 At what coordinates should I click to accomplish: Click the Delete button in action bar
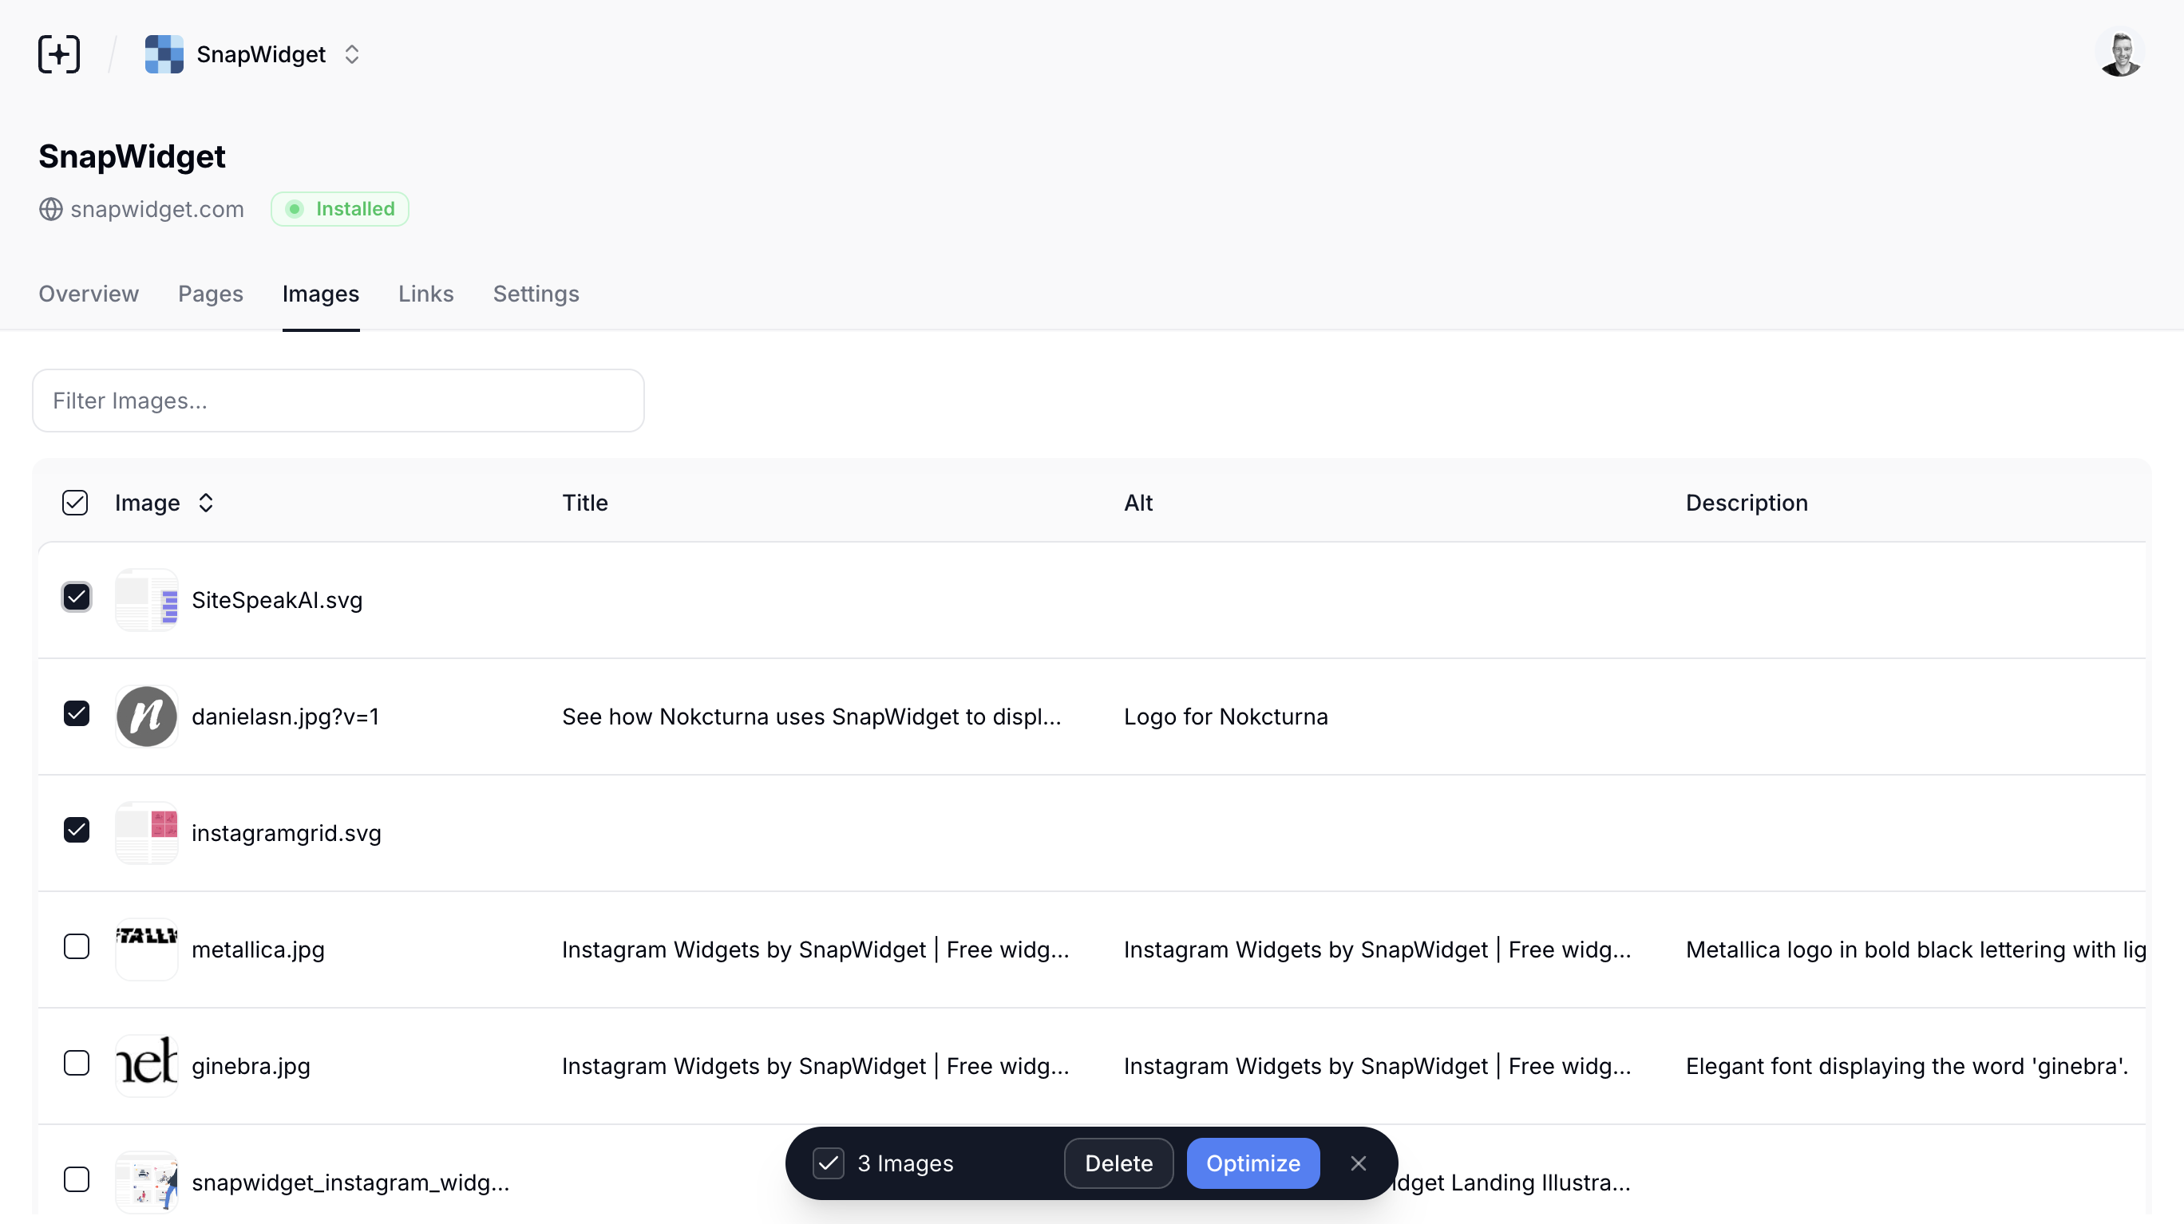(x=1118, y=1163)
